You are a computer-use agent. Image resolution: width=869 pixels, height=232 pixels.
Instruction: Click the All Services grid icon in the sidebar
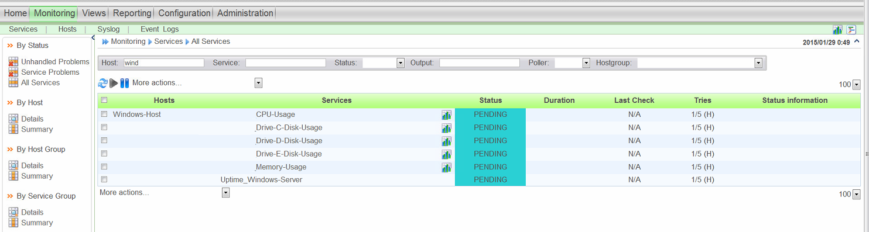tap(13, 83)
